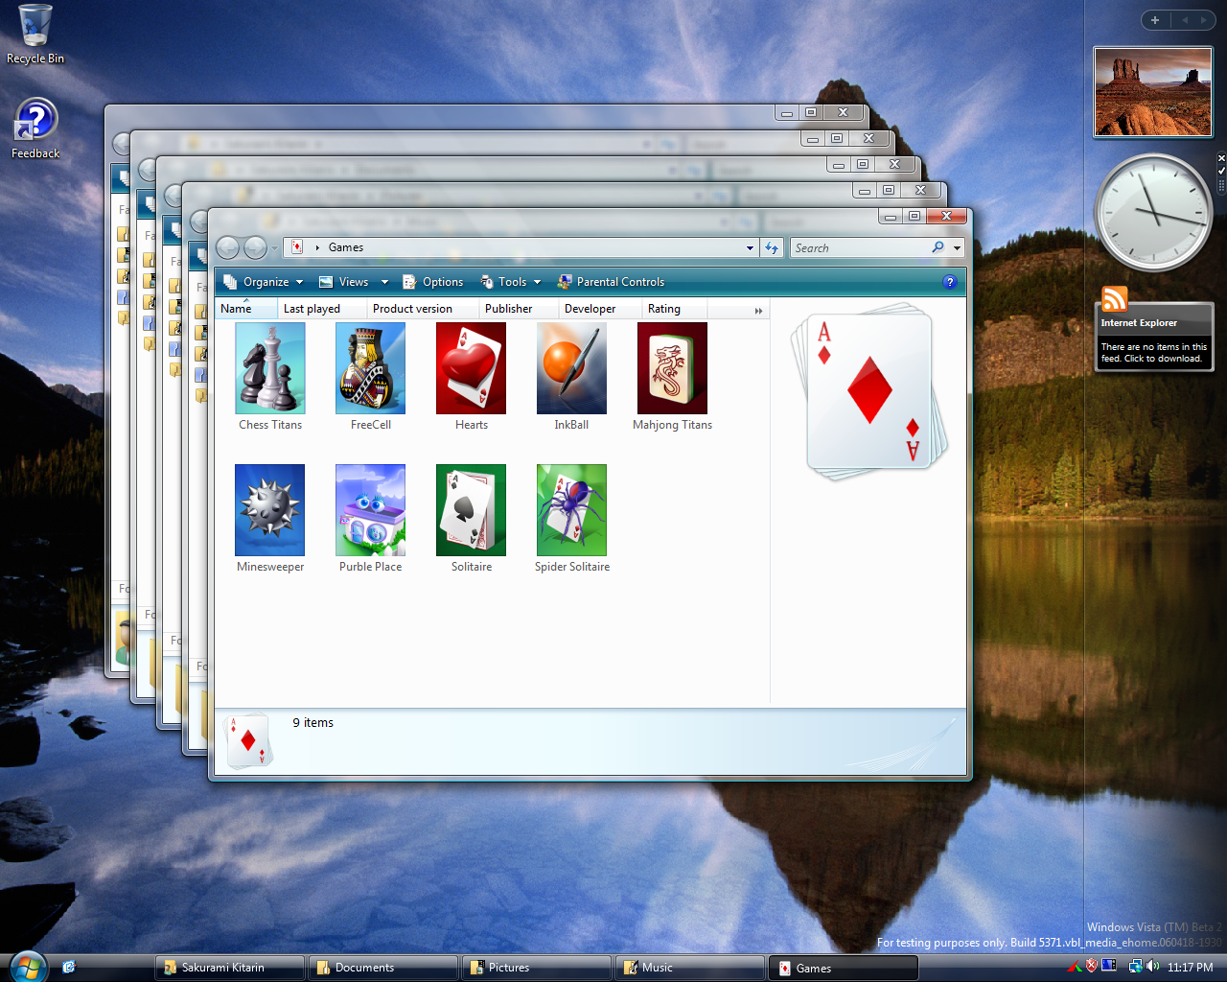1227x982 pixels.
Task: Open the search options dropdown arrow
Action: 957,247
